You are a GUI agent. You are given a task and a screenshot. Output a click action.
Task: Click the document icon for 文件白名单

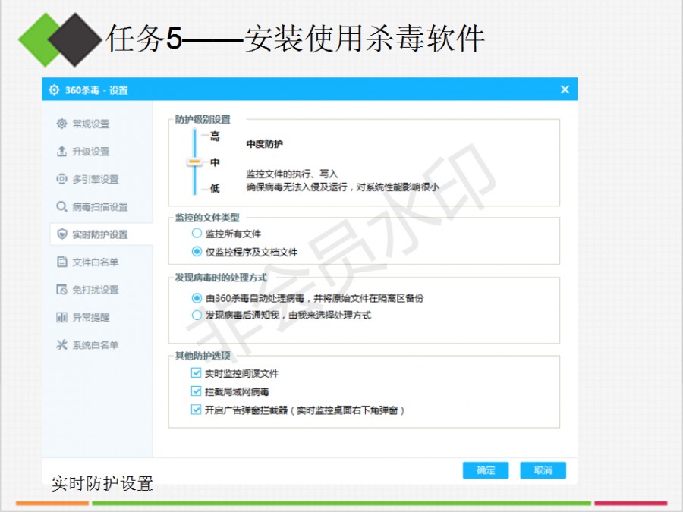tap(61, 262)
